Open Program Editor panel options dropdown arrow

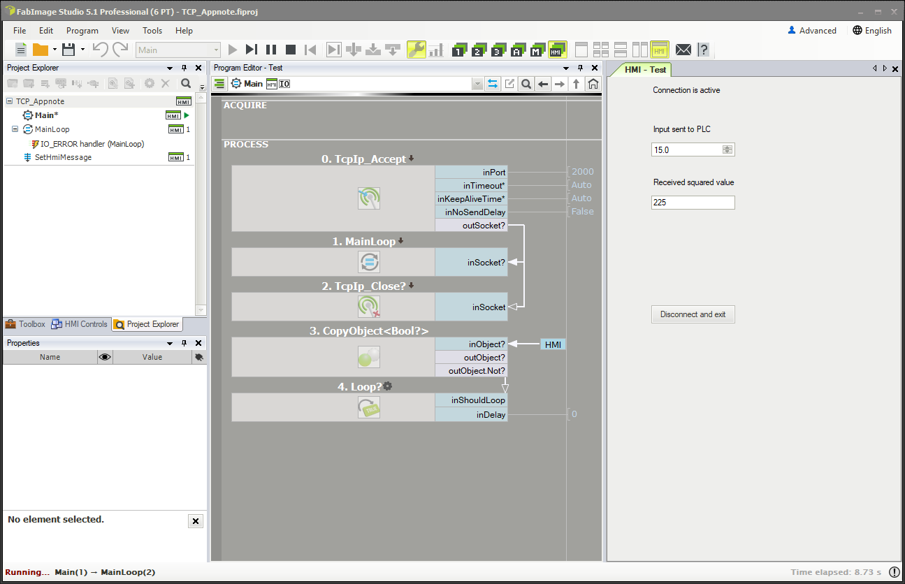(566, 68)
